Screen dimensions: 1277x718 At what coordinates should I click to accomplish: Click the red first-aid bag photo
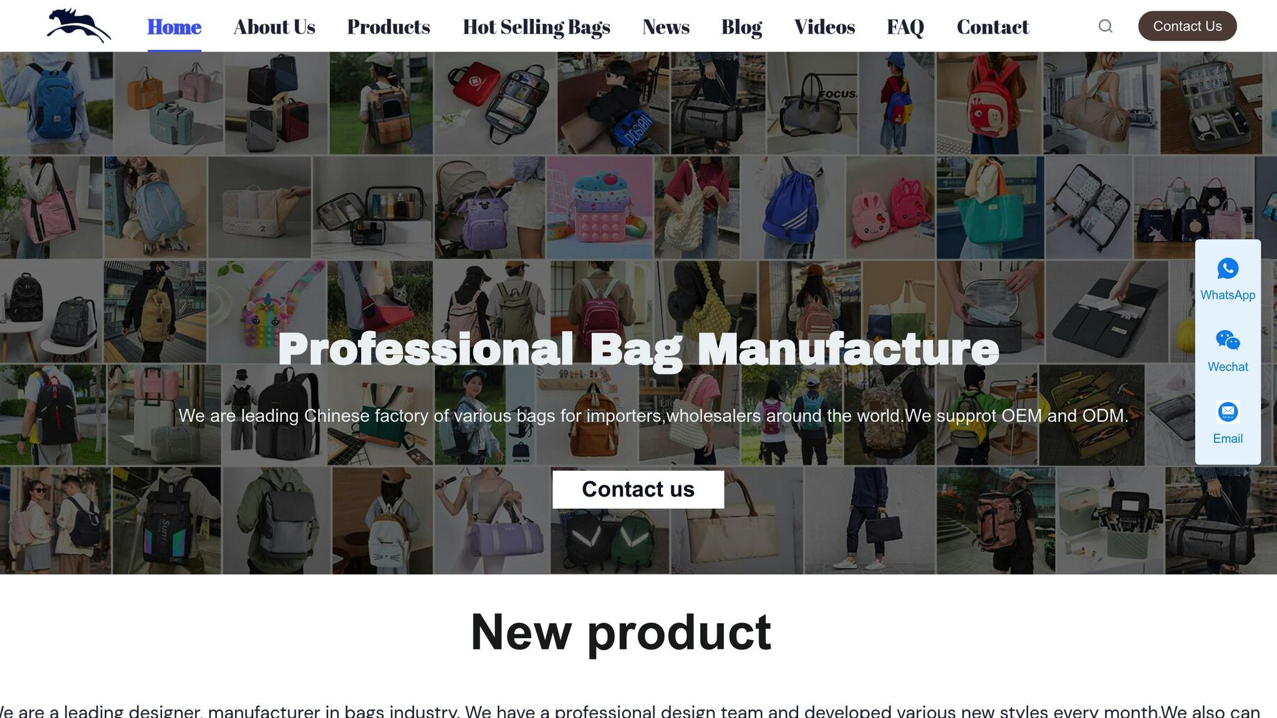coord(495,103)
